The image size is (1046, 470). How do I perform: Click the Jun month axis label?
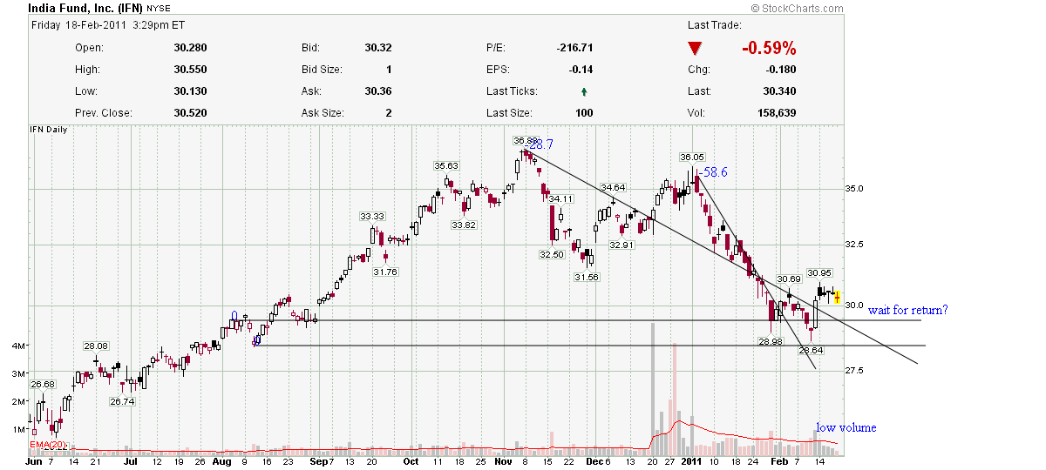(x=35, y=462)
